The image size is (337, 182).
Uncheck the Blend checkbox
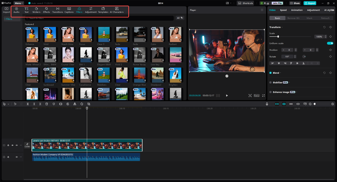270,73
